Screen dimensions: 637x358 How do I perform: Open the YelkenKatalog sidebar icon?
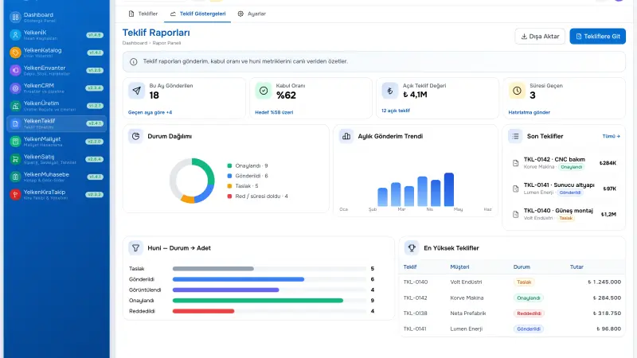[15, 53]
